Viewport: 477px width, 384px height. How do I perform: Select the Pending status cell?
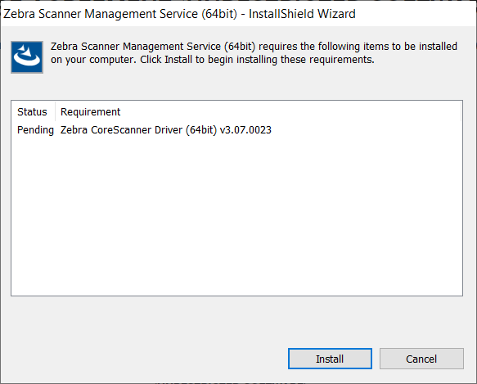pos(35,130)
